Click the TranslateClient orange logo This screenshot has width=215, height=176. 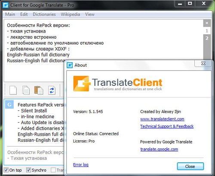[82, 84]
